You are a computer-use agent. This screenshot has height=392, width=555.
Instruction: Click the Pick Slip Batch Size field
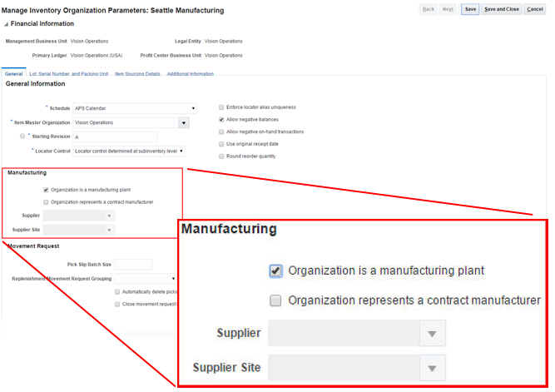point(133,265)
